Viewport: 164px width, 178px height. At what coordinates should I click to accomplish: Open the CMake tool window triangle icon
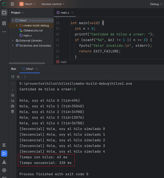point(4,162)
